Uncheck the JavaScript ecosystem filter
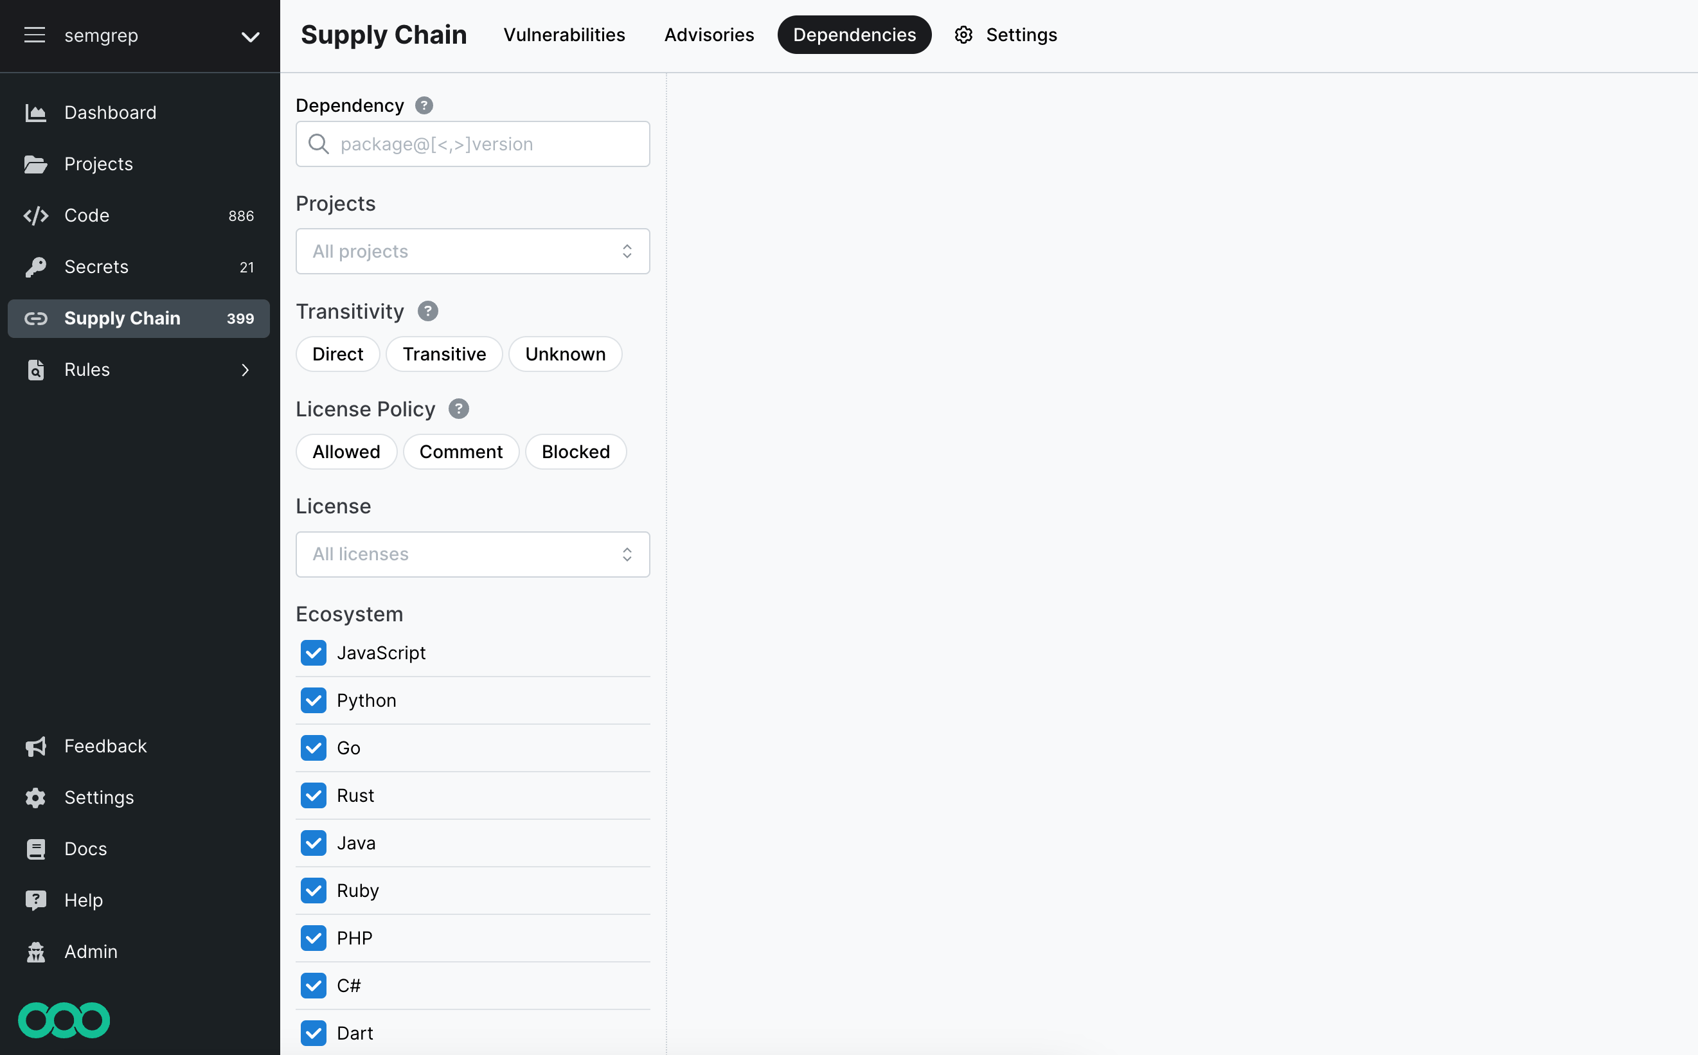1698x1055 pixels. pyautogui.click(x=314, y=653)
